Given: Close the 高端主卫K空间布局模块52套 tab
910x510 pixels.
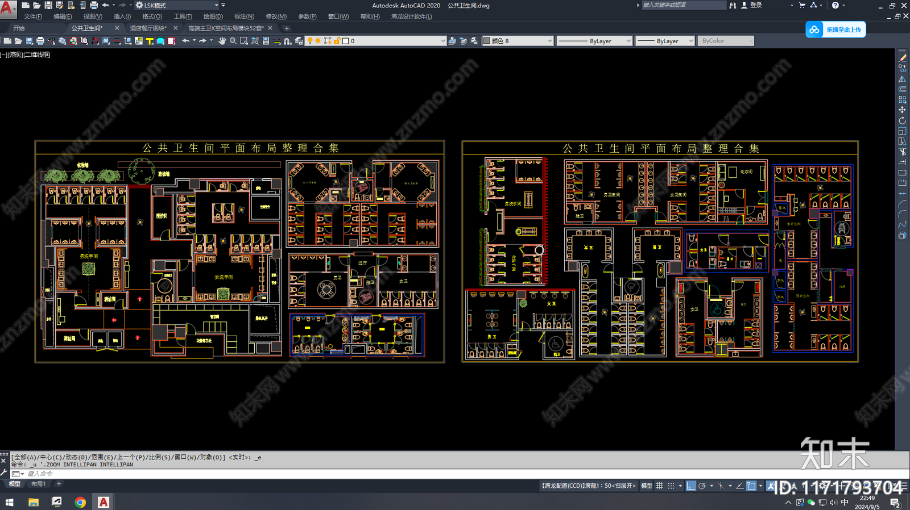Looking at the screenshot, I should (x=270, y=28).
